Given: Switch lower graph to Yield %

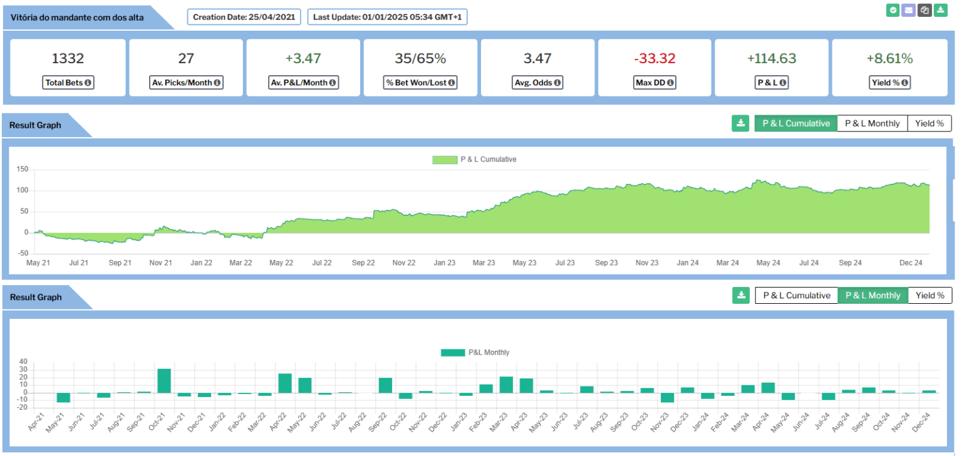Looking at the screenshot, I should pos(929,296).
